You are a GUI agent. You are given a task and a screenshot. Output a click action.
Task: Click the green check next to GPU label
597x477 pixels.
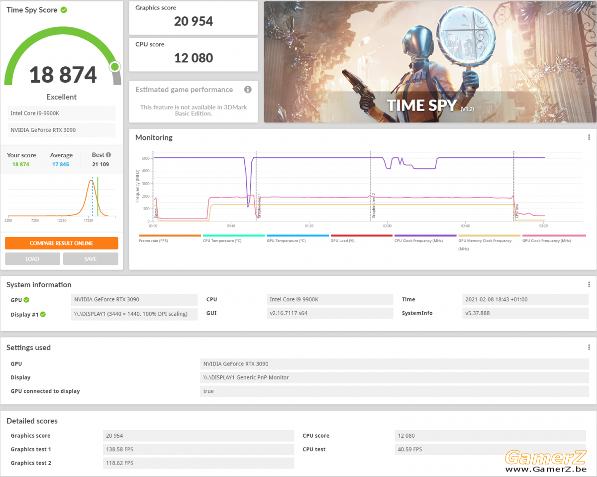[26, 300]
